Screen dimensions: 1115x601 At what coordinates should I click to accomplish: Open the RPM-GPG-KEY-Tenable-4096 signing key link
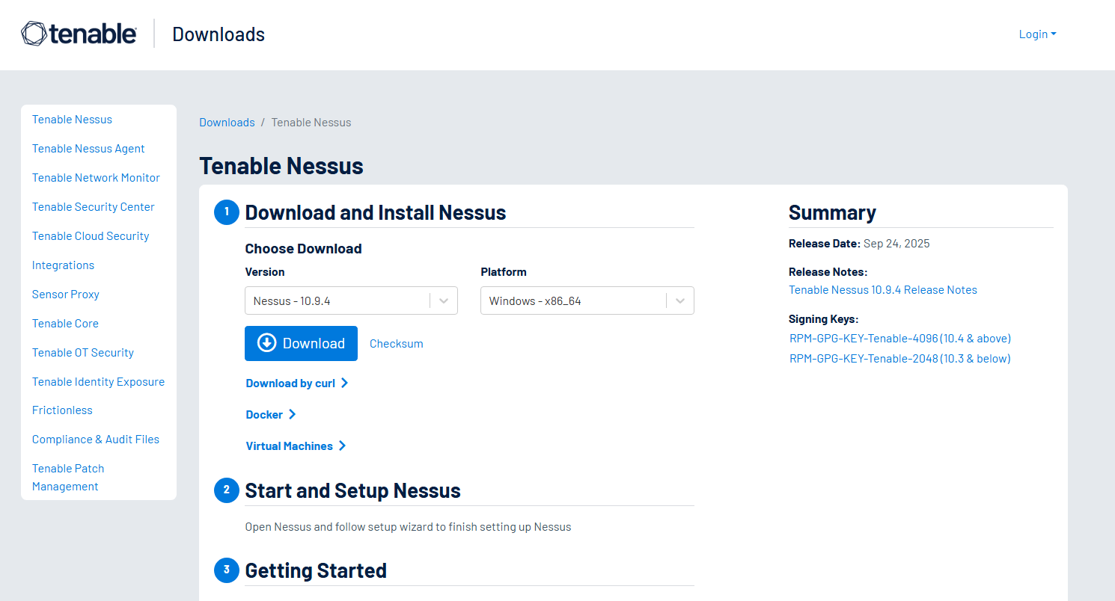pyautogui.click(x=900, y=339)
